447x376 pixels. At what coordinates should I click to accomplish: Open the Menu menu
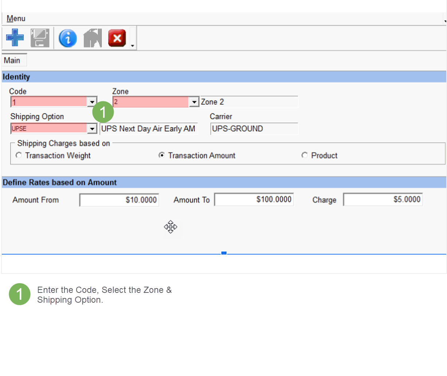(x=16, y=18)
